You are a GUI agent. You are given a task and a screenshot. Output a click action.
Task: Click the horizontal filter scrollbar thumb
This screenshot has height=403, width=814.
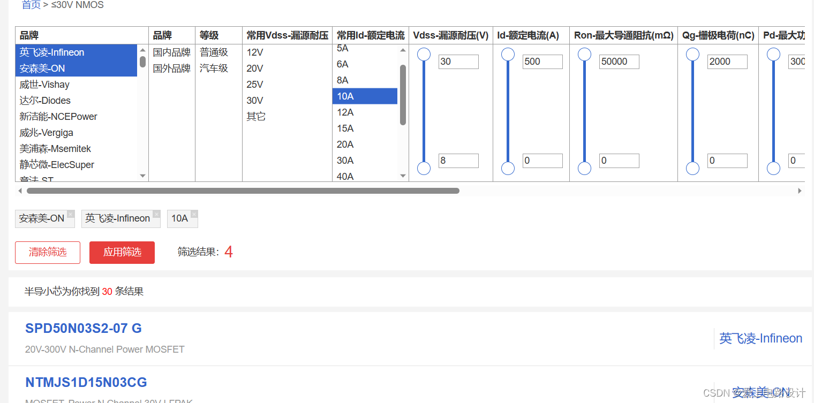[243, 191]
